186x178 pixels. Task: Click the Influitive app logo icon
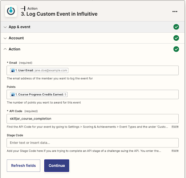coord(11,11)
